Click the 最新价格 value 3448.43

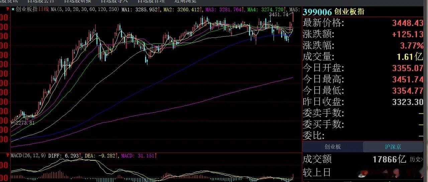pos(408,23)
